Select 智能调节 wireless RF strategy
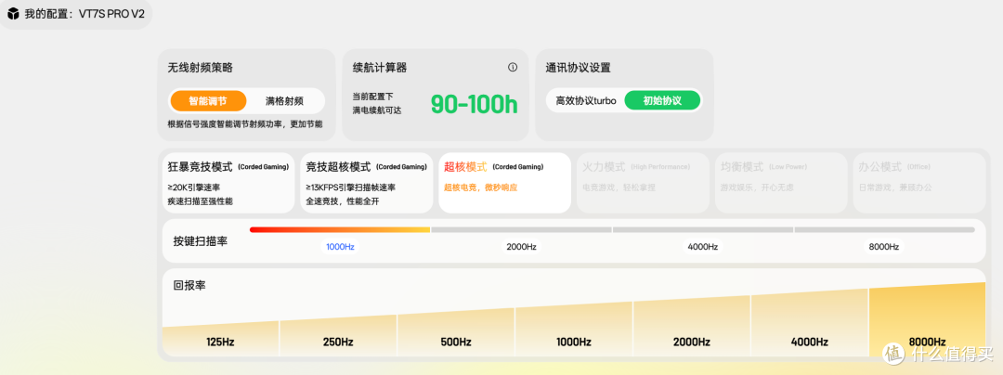The height and width of the screenshot is (375, 1003). point(208,101)
